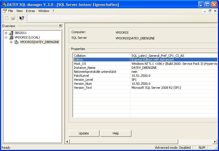
Task: Click the Advanced mode: Disabled status entry
Action: tap(173, 148)
